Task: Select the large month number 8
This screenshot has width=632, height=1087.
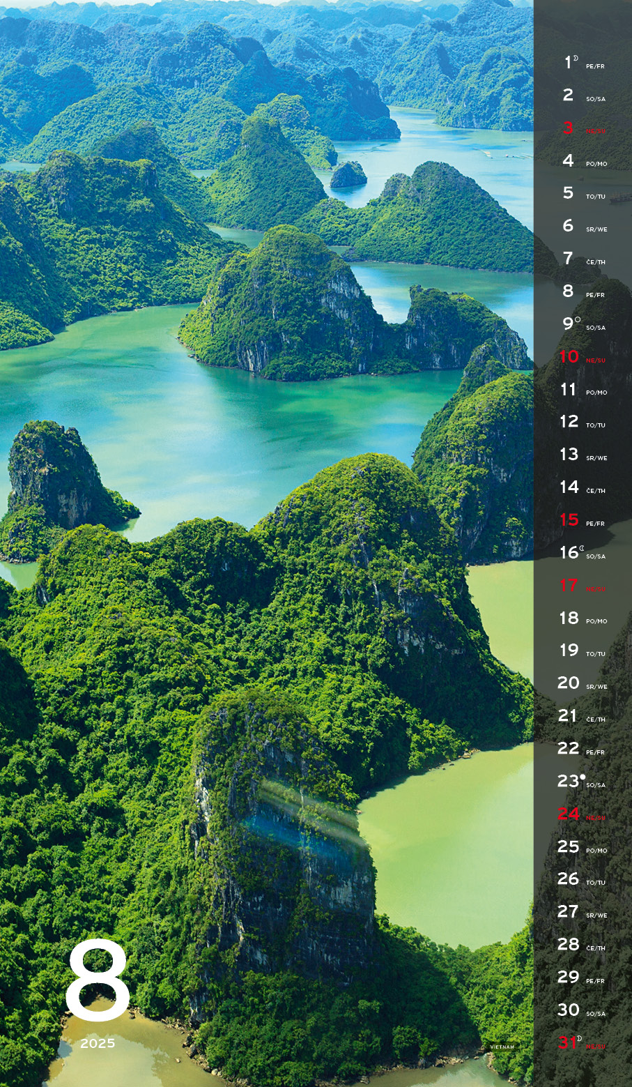Action: pyautogui.click(x=98, y=982)
